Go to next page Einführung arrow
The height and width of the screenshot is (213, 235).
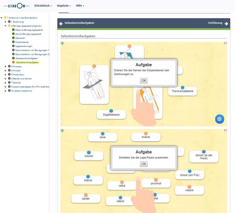226,23
